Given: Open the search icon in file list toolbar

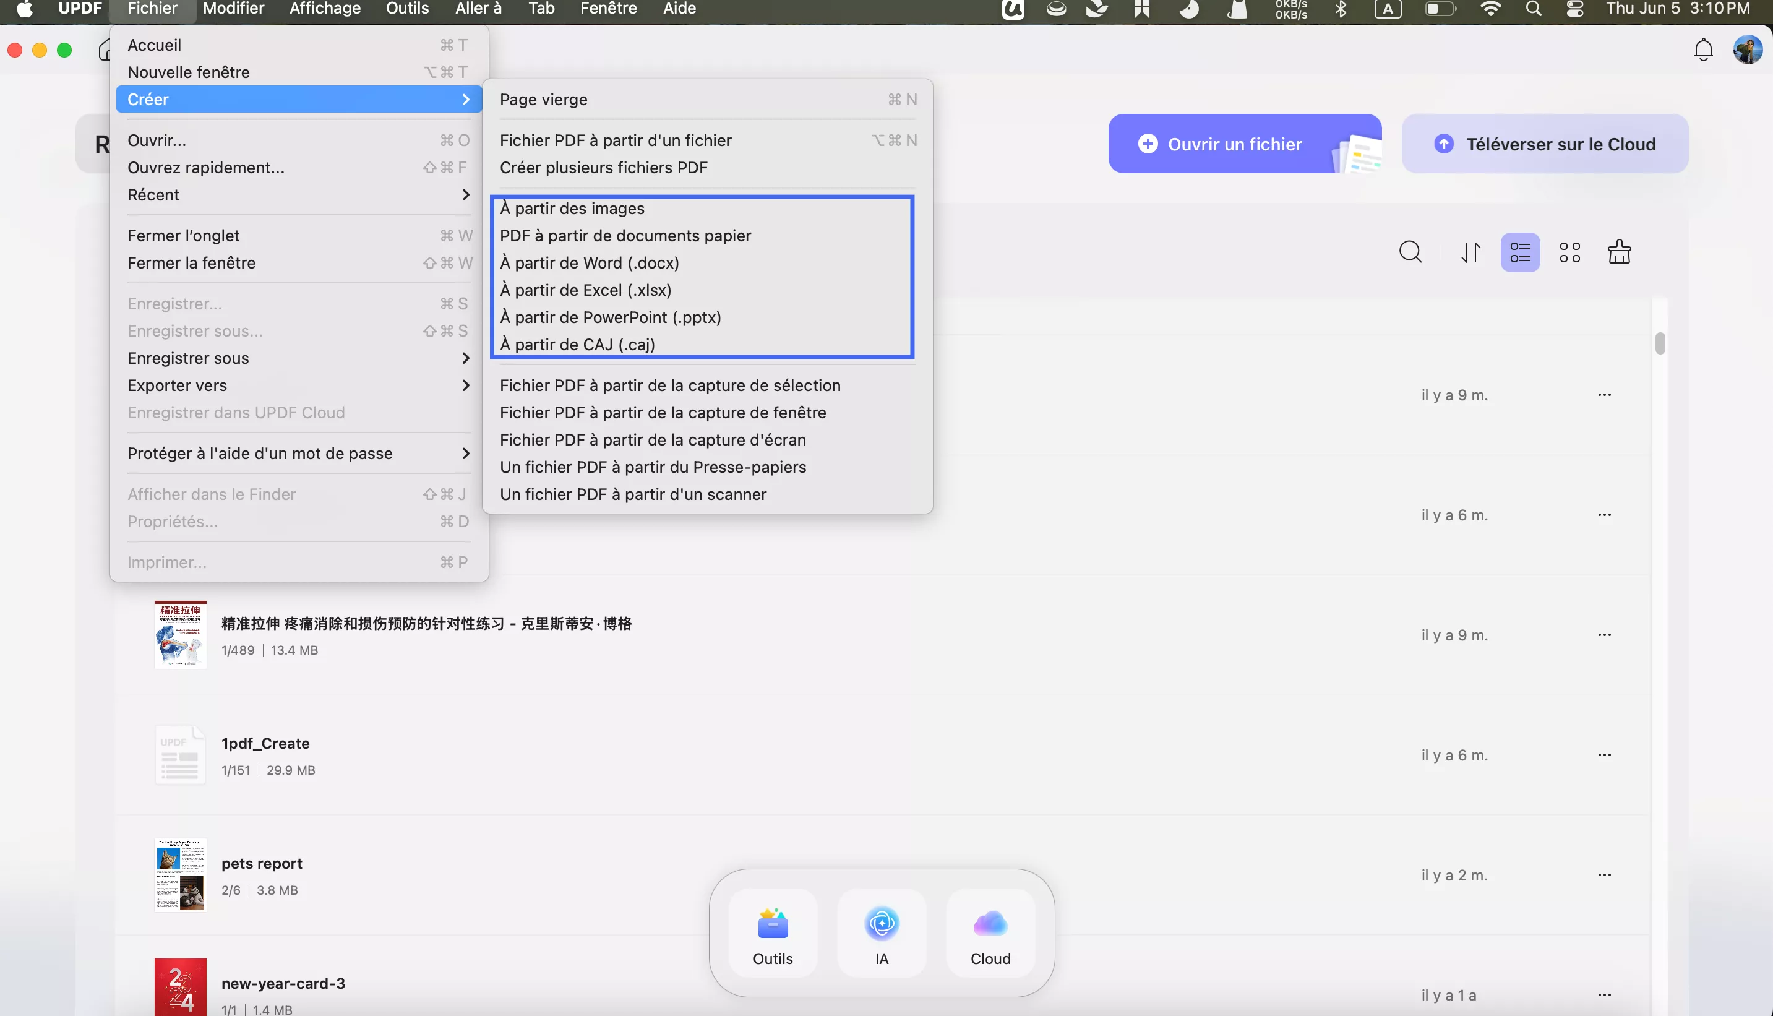Looking at the screenshot, I should 1410,252.
